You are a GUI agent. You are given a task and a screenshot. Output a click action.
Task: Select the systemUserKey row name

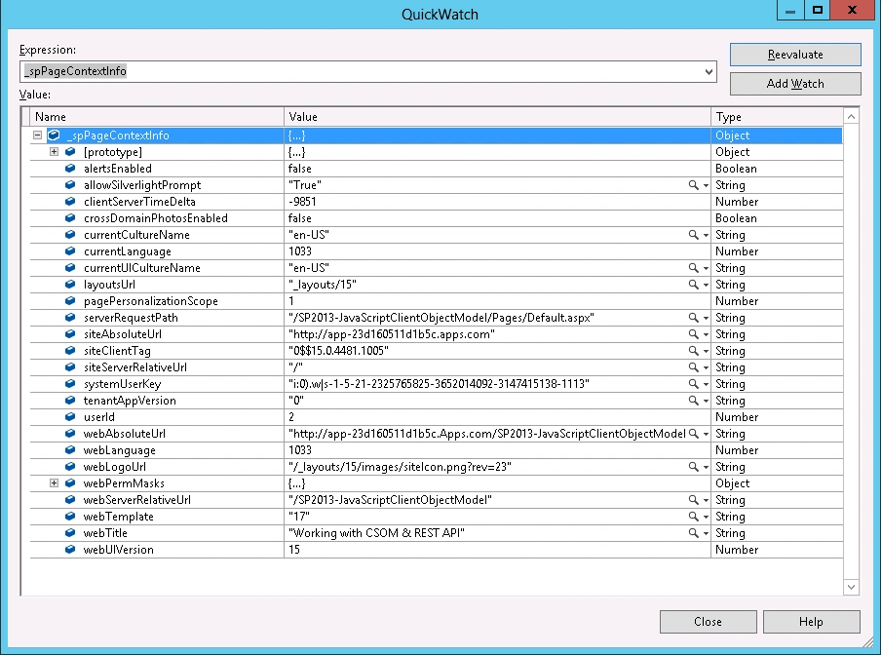(122, 384)
